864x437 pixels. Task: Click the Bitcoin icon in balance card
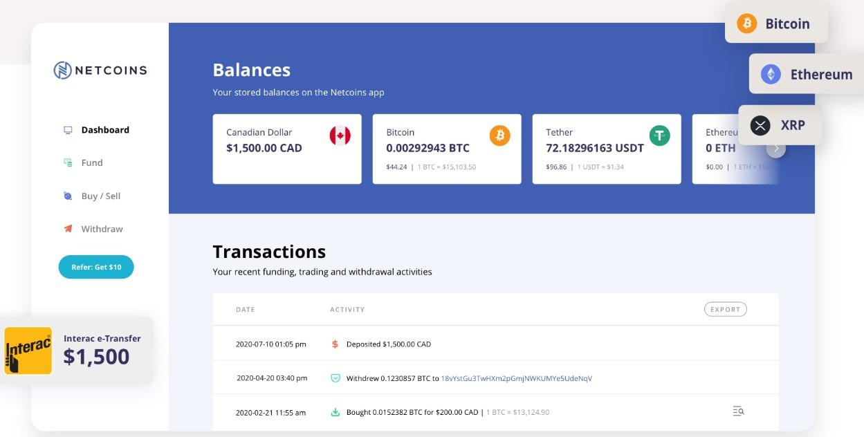pos(499,136)
